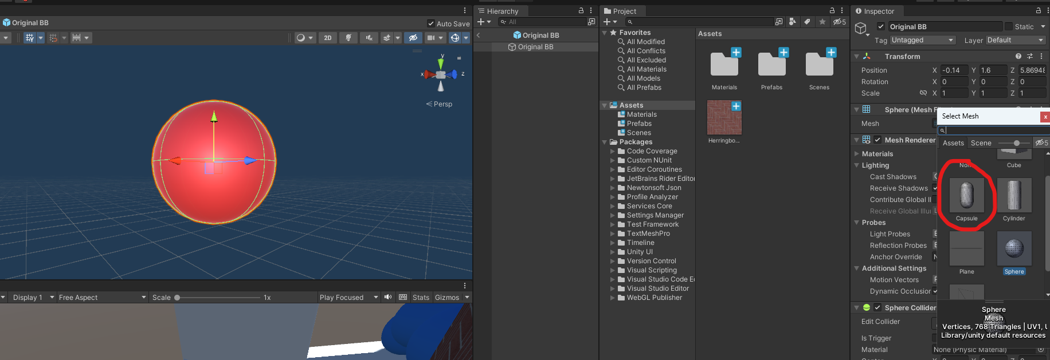Toggle the scene grid visibility icon
This screenshot has height=360, width=1050.
30,38
